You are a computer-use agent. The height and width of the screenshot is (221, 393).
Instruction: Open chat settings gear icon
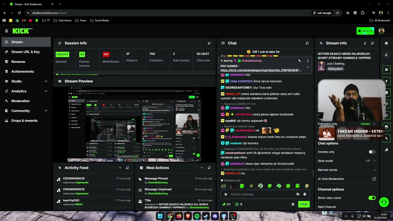(293, 204)
